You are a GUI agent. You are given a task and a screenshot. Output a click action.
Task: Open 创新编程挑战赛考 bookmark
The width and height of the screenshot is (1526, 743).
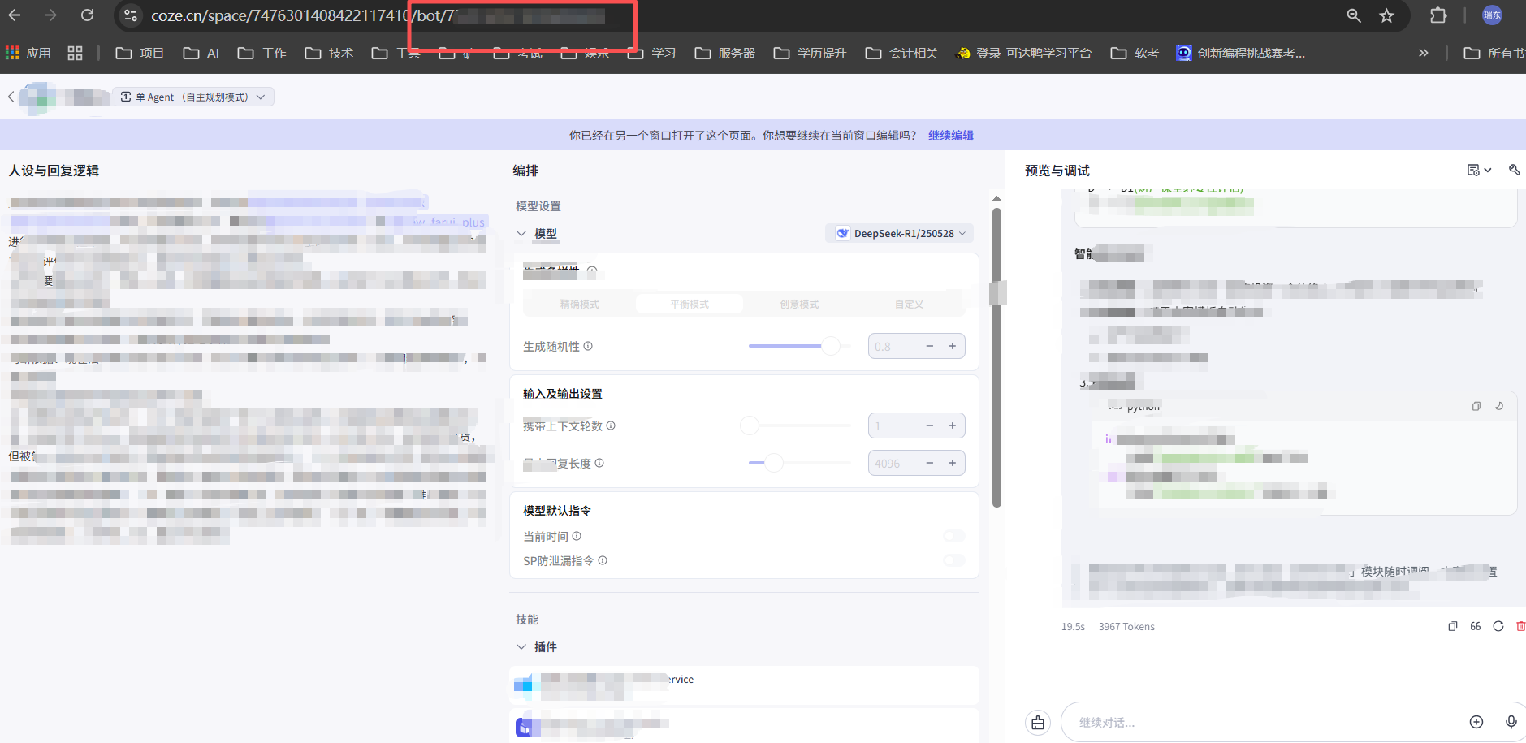click(1241, 53)
